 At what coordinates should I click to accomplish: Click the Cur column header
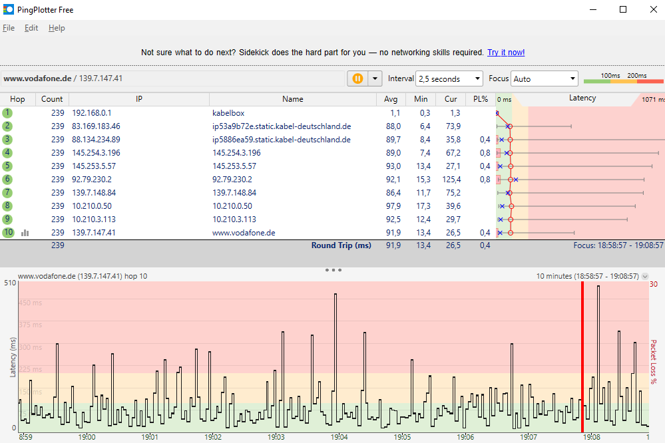(x=451, y=99)
